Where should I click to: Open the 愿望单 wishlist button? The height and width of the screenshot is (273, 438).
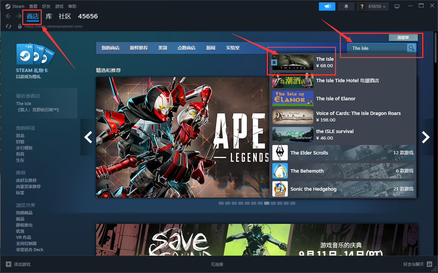403,38
